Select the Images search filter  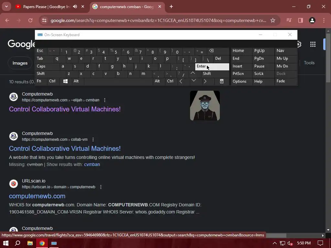coord(20,63)
